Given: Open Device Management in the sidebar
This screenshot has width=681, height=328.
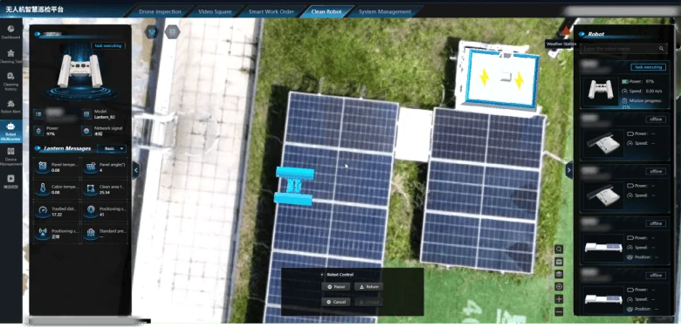Looking at the screenshot, I should point(10,156).
